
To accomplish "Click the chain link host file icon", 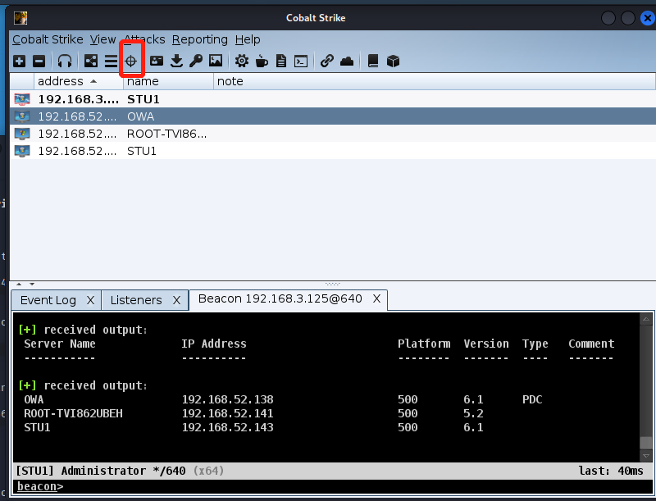I will tap(326, 61).
